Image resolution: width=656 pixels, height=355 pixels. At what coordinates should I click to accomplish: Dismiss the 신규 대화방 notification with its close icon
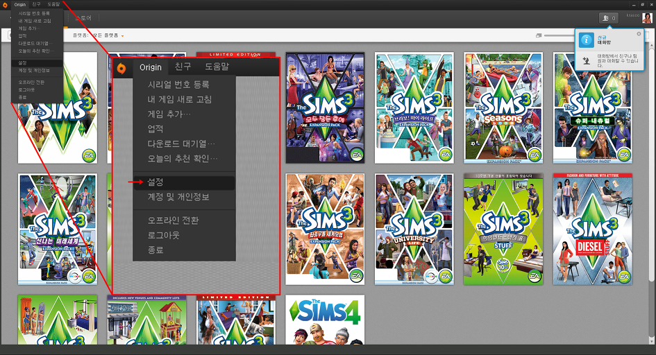[x=639, y=34]
